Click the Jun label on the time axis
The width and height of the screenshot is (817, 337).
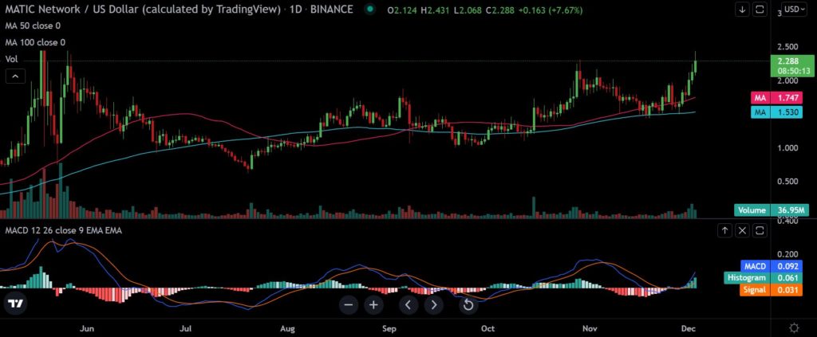[86, 329]
